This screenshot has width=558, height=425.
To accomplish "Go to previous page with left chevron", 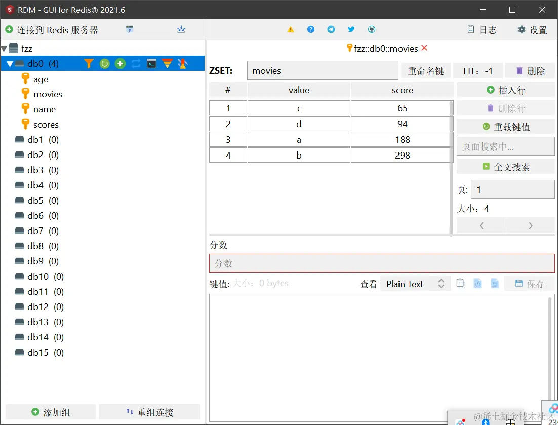I will (x=481, y=225).
